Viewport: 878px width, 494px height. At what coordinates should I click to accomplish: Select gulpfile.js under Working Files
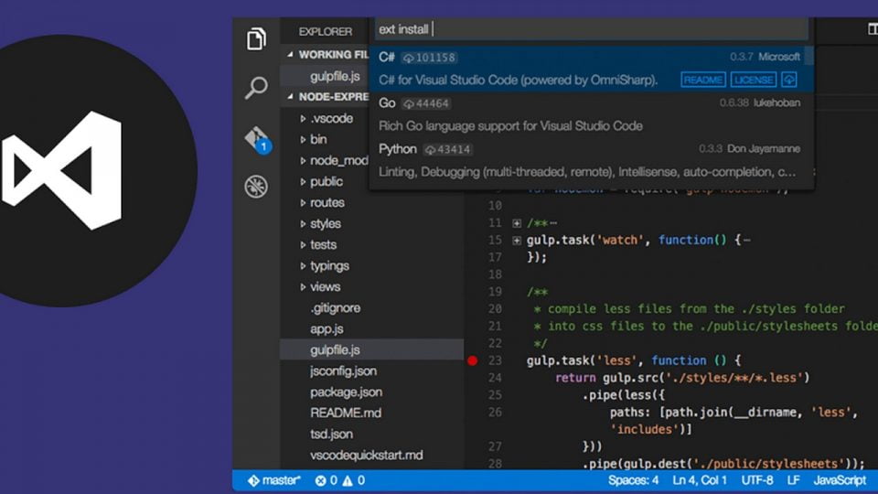coord(335,76)
